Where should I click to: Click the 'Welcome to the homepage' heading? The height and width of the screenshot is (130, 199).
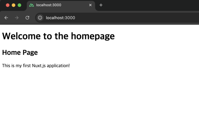tap(58, 36)
